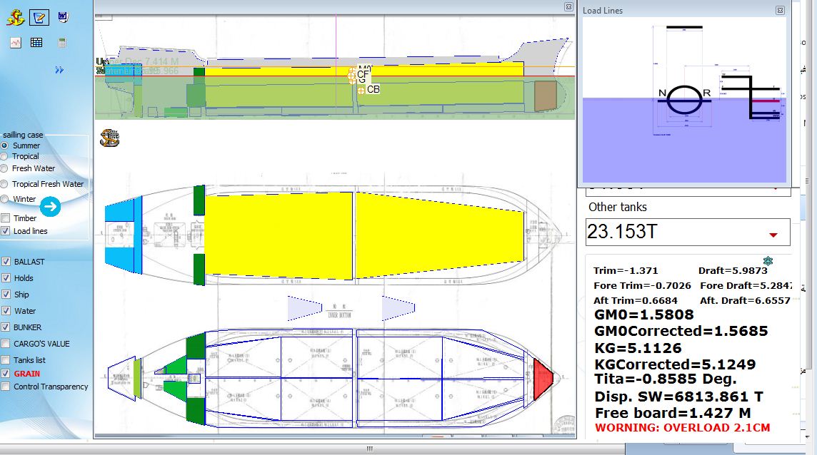Toggle the GRAIN checkbox
Viewport: 817px width, 455px height.
point(6,373)
